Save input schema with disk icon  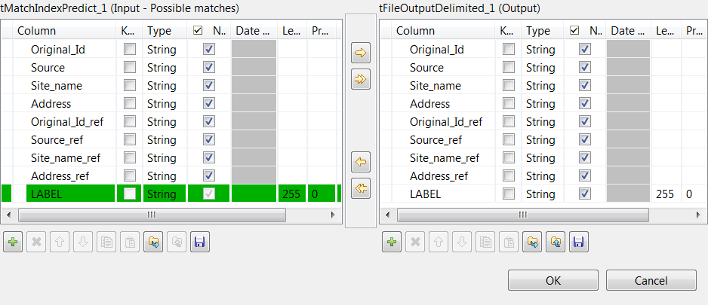point(200,242)
